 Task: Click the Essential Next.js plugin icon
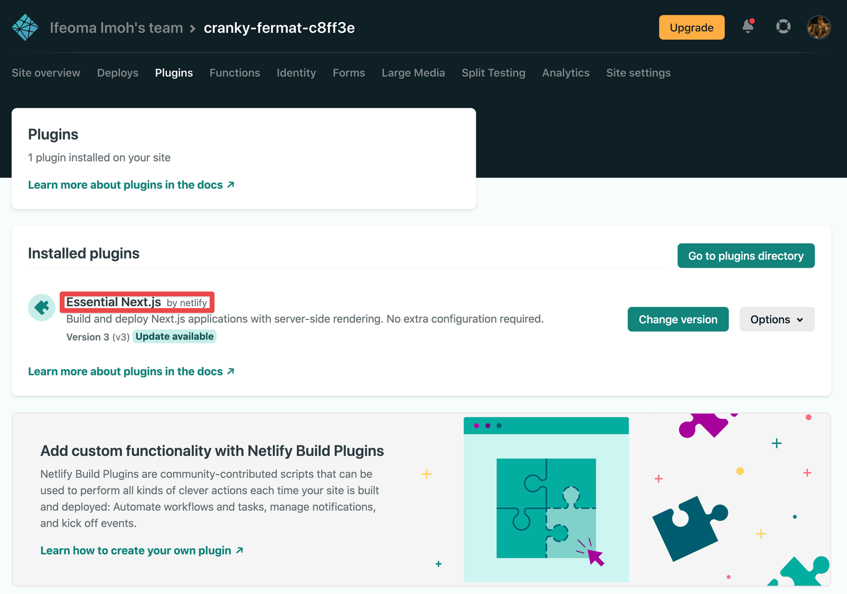[x=42, y=307]
